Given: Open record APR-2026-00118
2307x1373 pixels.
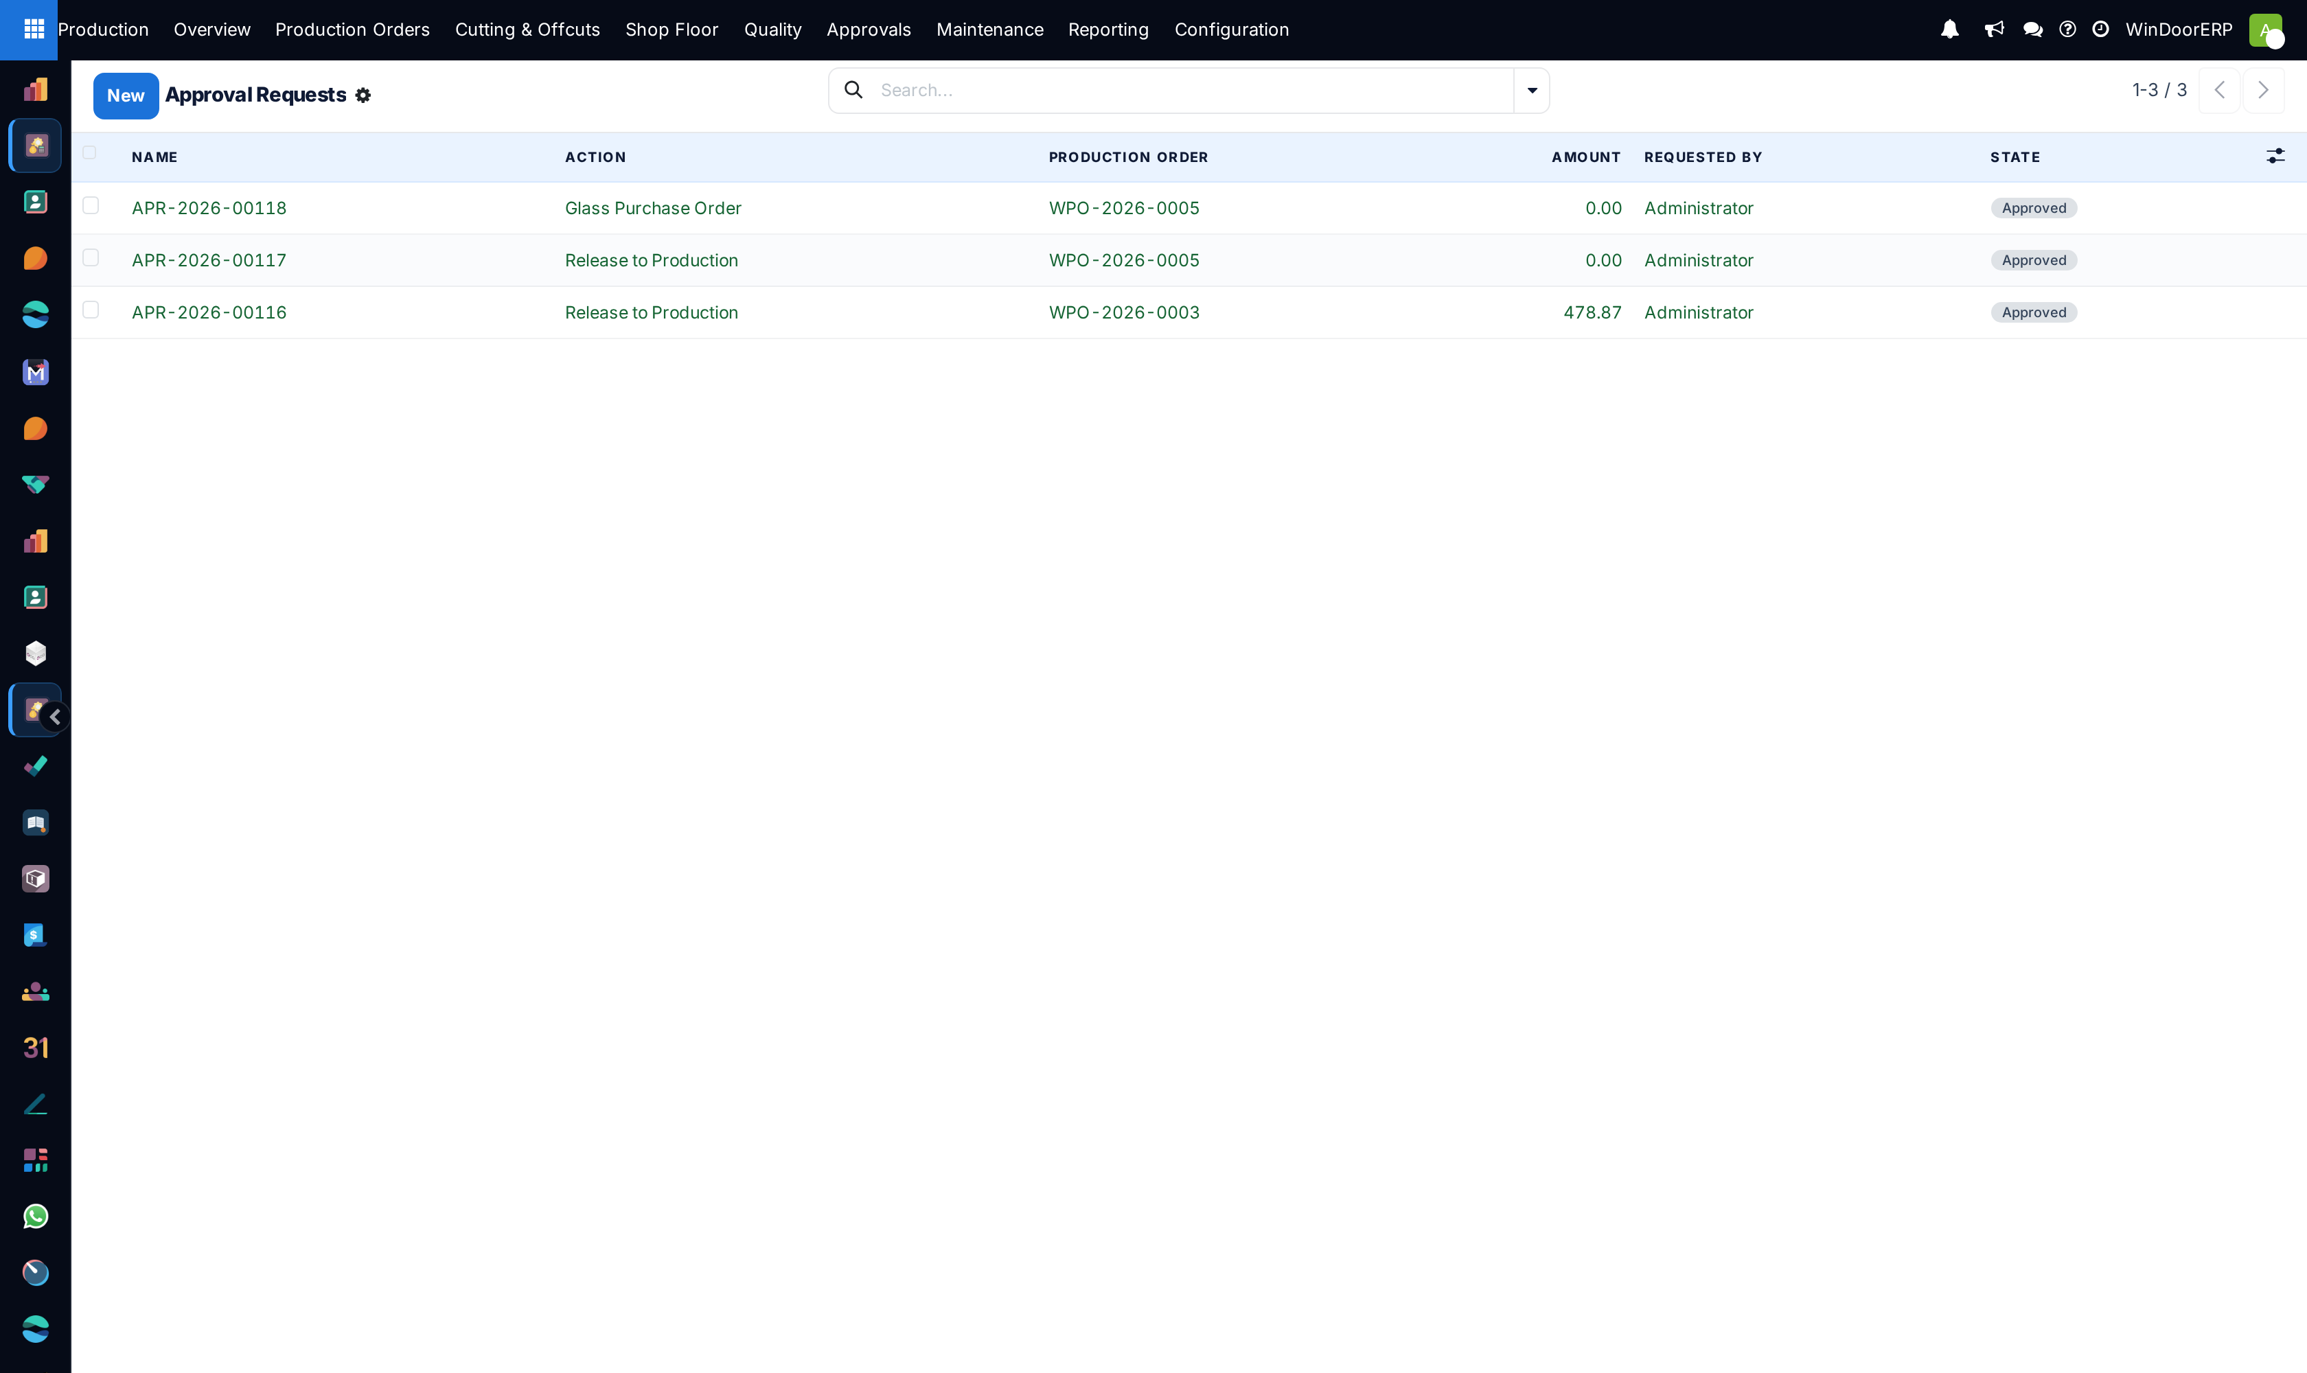Looking at the screenshot, I should click(x=209, y=208).
